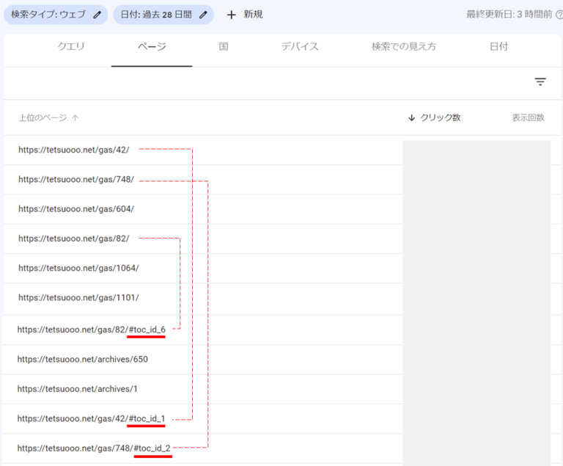
Task: Click the 表示回数 column header
Action: (x=528, y=117)
